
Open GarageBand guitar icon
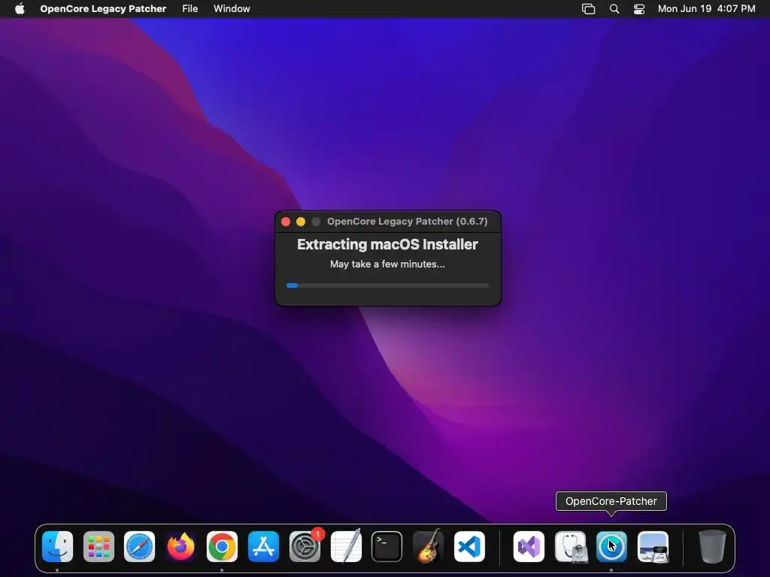click(428, 546)
